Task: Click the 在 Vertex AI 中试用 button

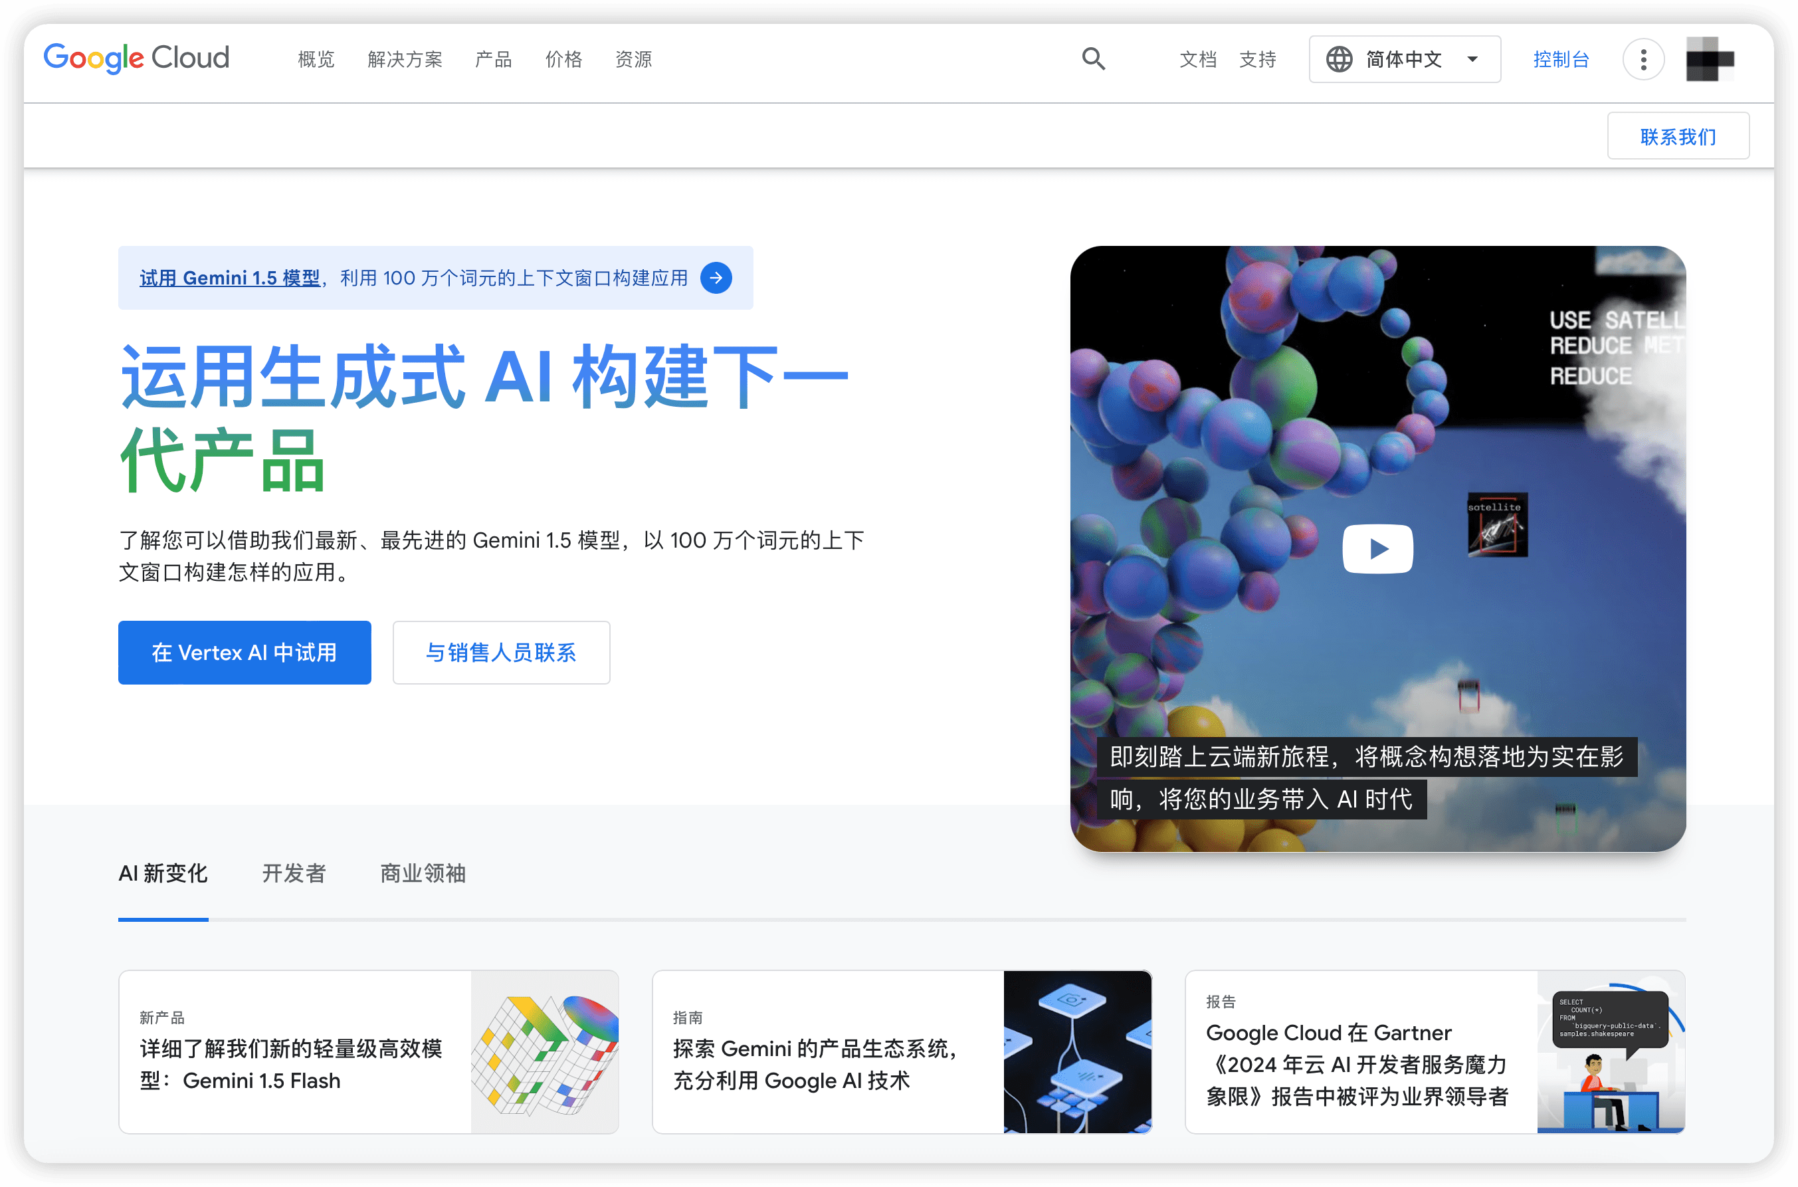Action: [245, 653]
